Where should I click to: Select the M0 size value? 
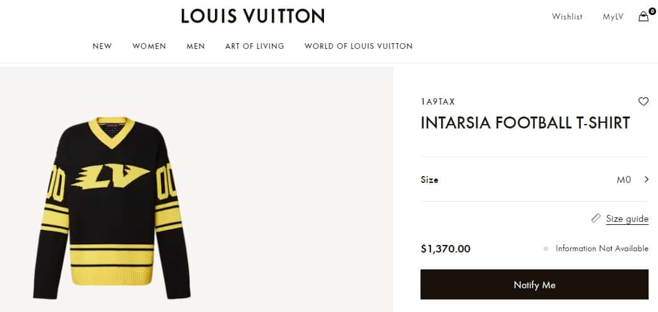[x=624, y=180]
